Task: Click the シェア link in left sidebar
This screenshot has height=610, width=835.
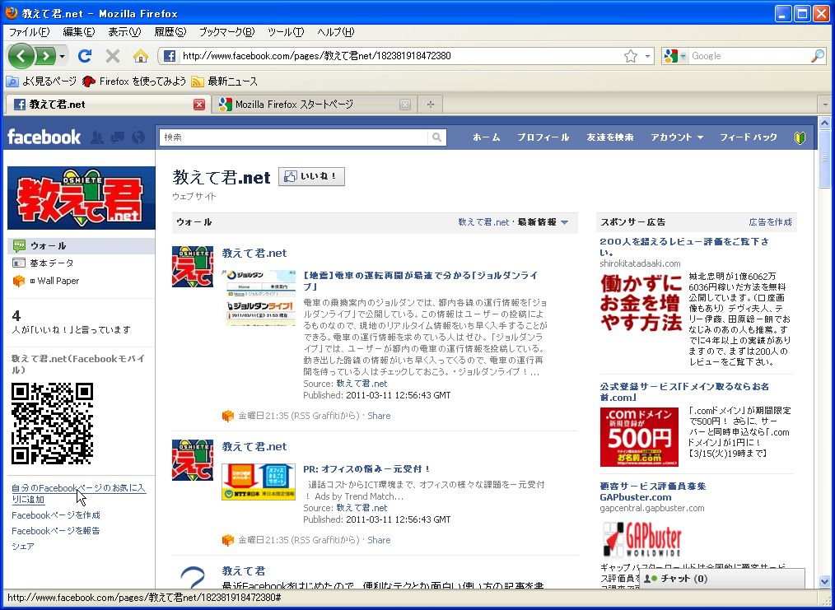Action: (x=23, y=546)
